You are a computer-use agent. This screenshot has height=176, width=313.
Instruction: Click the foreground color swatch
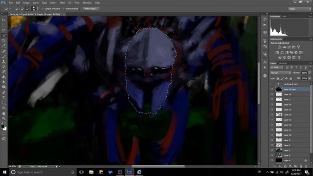2,127
